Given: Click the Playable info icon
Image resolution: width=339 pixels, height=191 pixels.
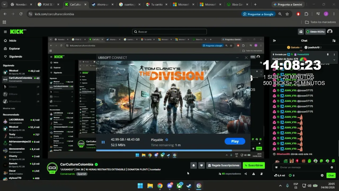Looking at the screenshot, I should click(167, 140).
